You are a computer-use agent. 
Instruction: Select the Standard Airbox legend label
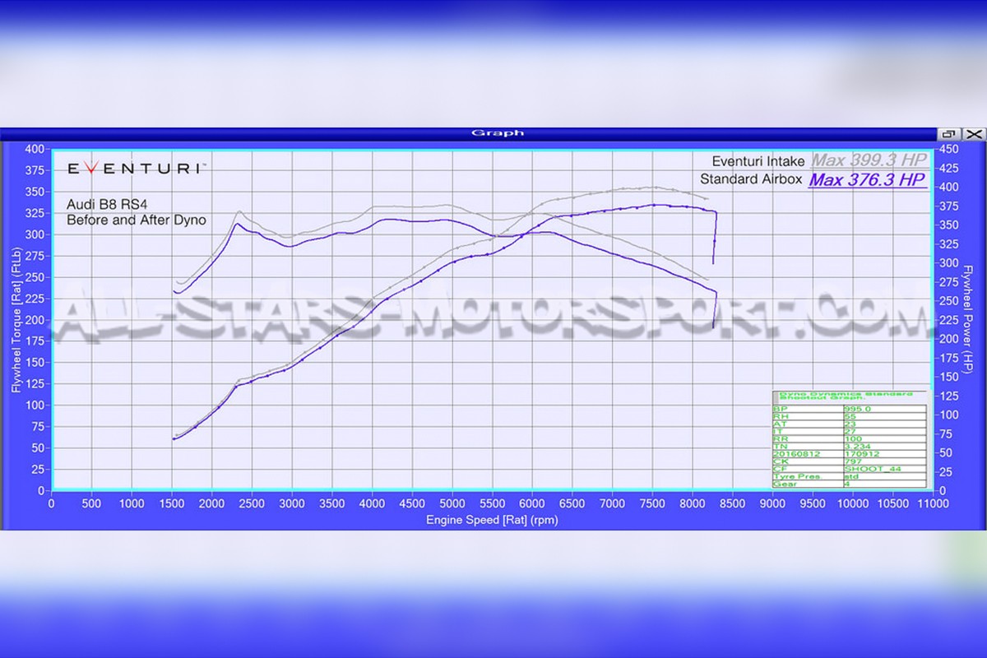click(751, 179)
